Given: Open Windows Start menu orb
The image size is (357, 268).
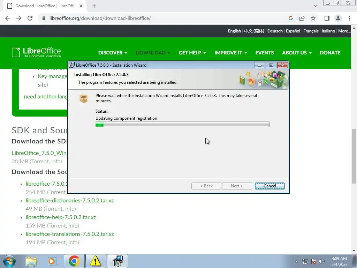Looking at the screenshot, I should pyautogui.click(x=9, y=261).
